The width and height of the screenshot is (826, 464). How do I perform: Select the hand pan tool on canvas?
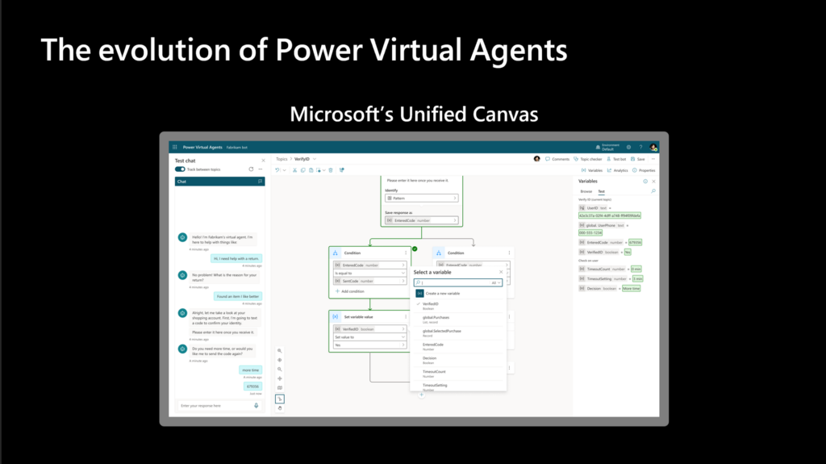tap(280, 408)
